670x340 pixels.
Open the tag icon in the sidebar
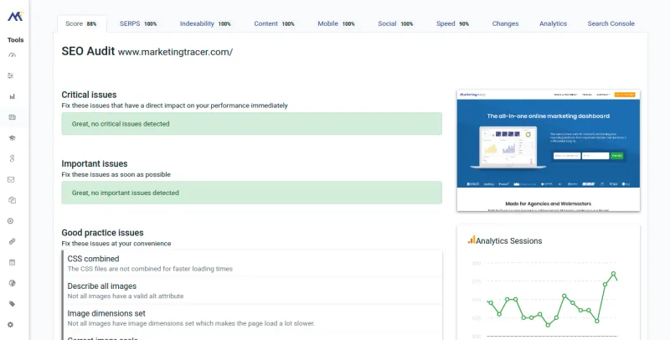click(12, 304)
